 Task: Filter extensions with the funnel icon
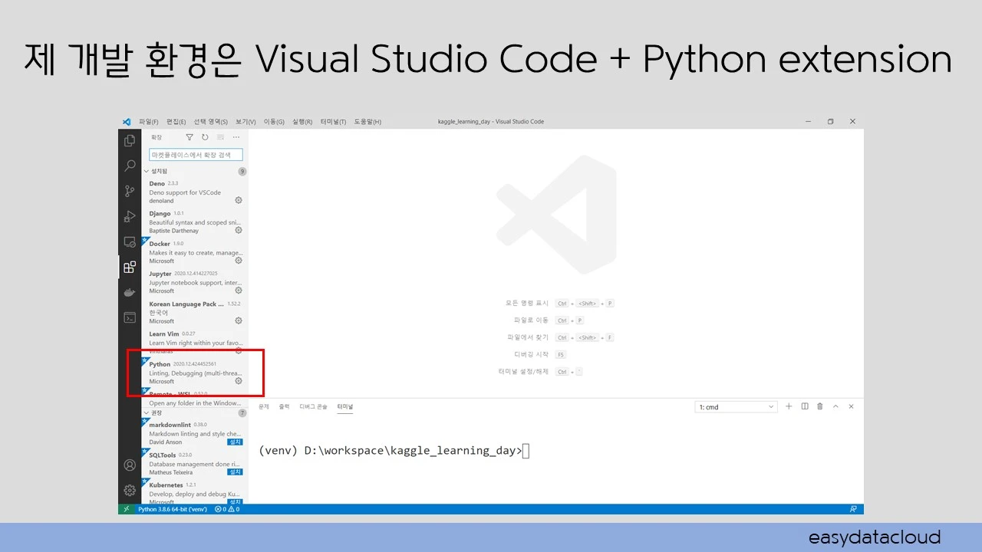[x=189, y=137]
